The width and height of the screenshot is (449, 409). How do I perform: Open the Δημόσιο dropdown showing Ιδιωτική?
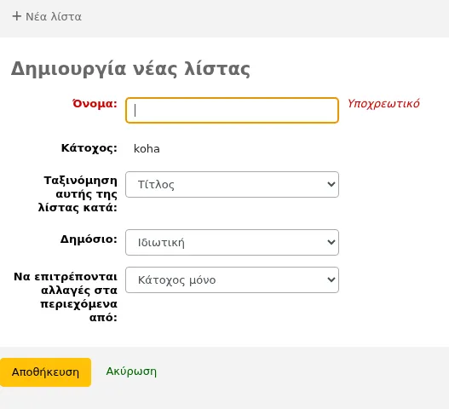click(232, 242)
